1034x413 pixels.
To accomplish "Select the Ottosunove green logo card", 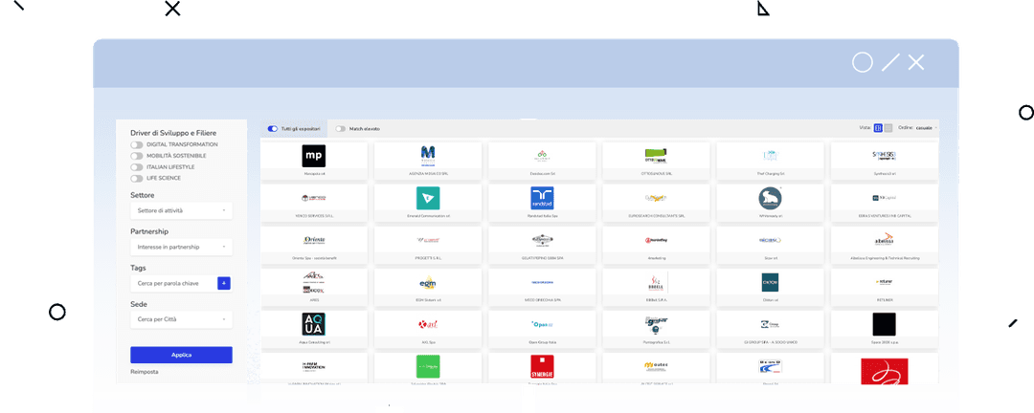I will (x=656, y=156).
